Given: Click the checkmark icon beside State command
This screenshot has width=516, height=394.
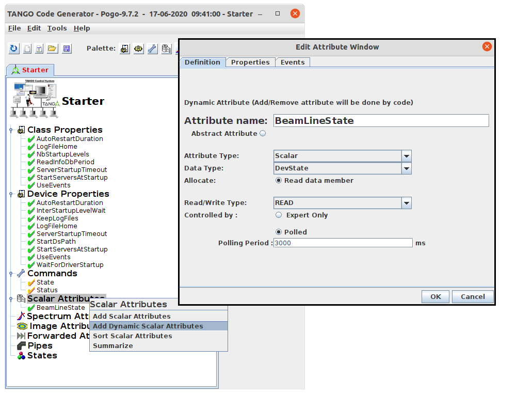Looking at the screenshot, I should coord(31,282).
